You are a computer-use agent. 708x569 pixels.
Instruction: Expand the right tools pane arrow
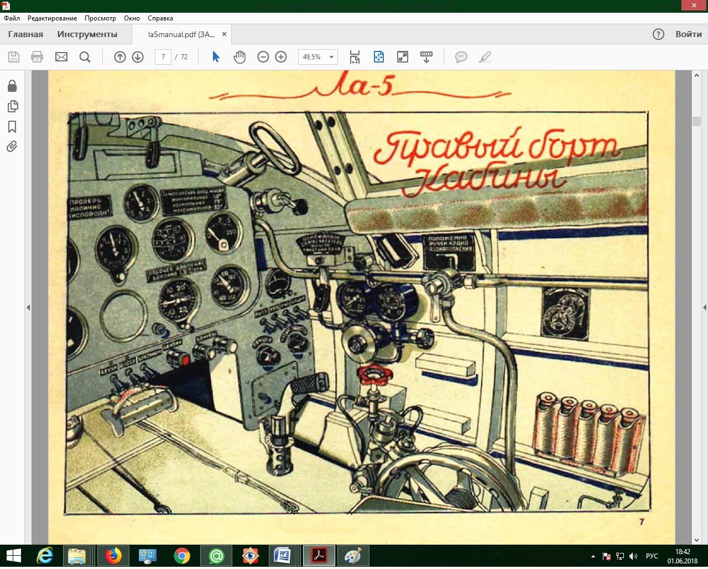click(704, 307)
